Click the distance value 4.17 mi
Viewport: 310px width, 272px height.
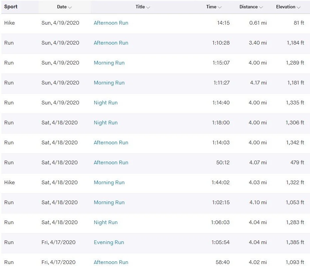(x=258, y=83)
